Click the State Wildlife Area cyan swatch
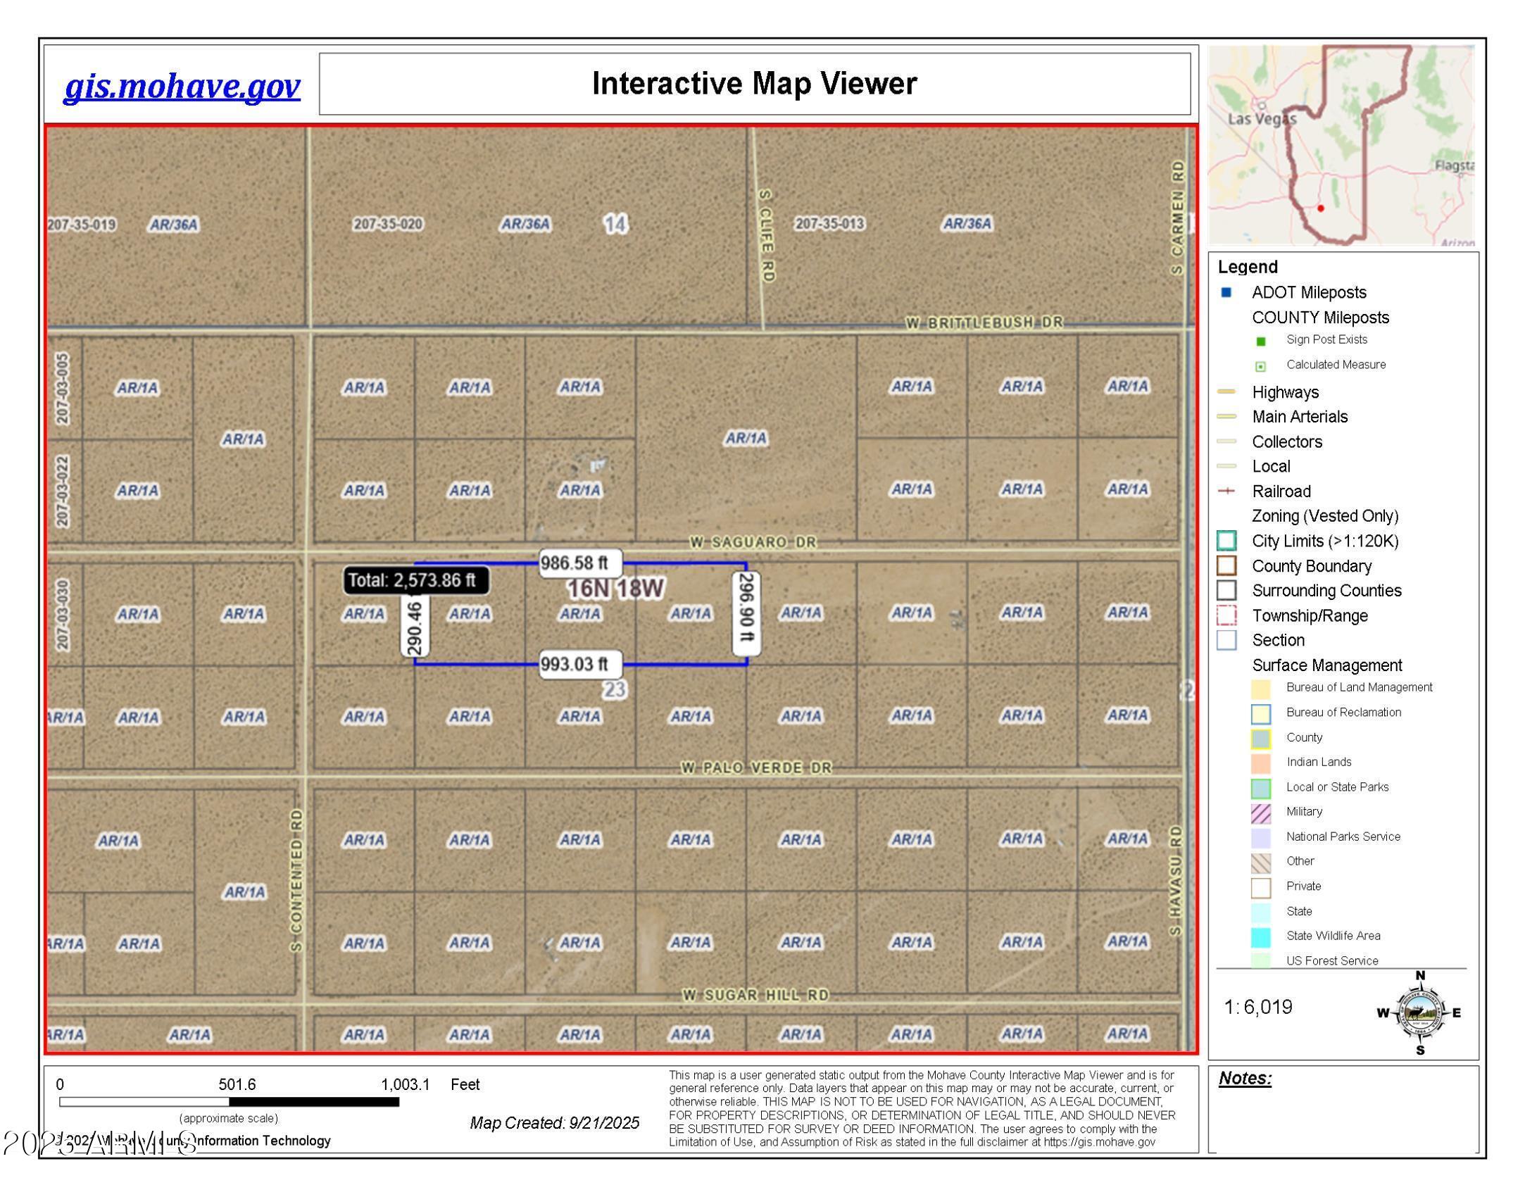This screenshot has height=1197, width=1525. click(1261, 937)
